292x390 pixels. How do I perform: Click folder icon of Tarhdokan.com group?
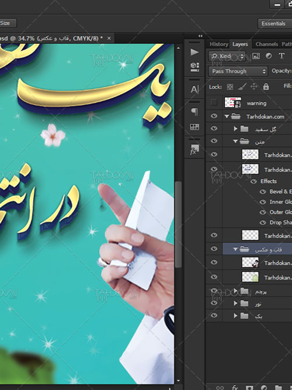[x=235, y=116]
